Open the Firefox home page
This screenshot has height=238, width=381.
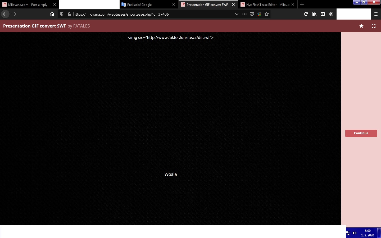click(52, 14)
